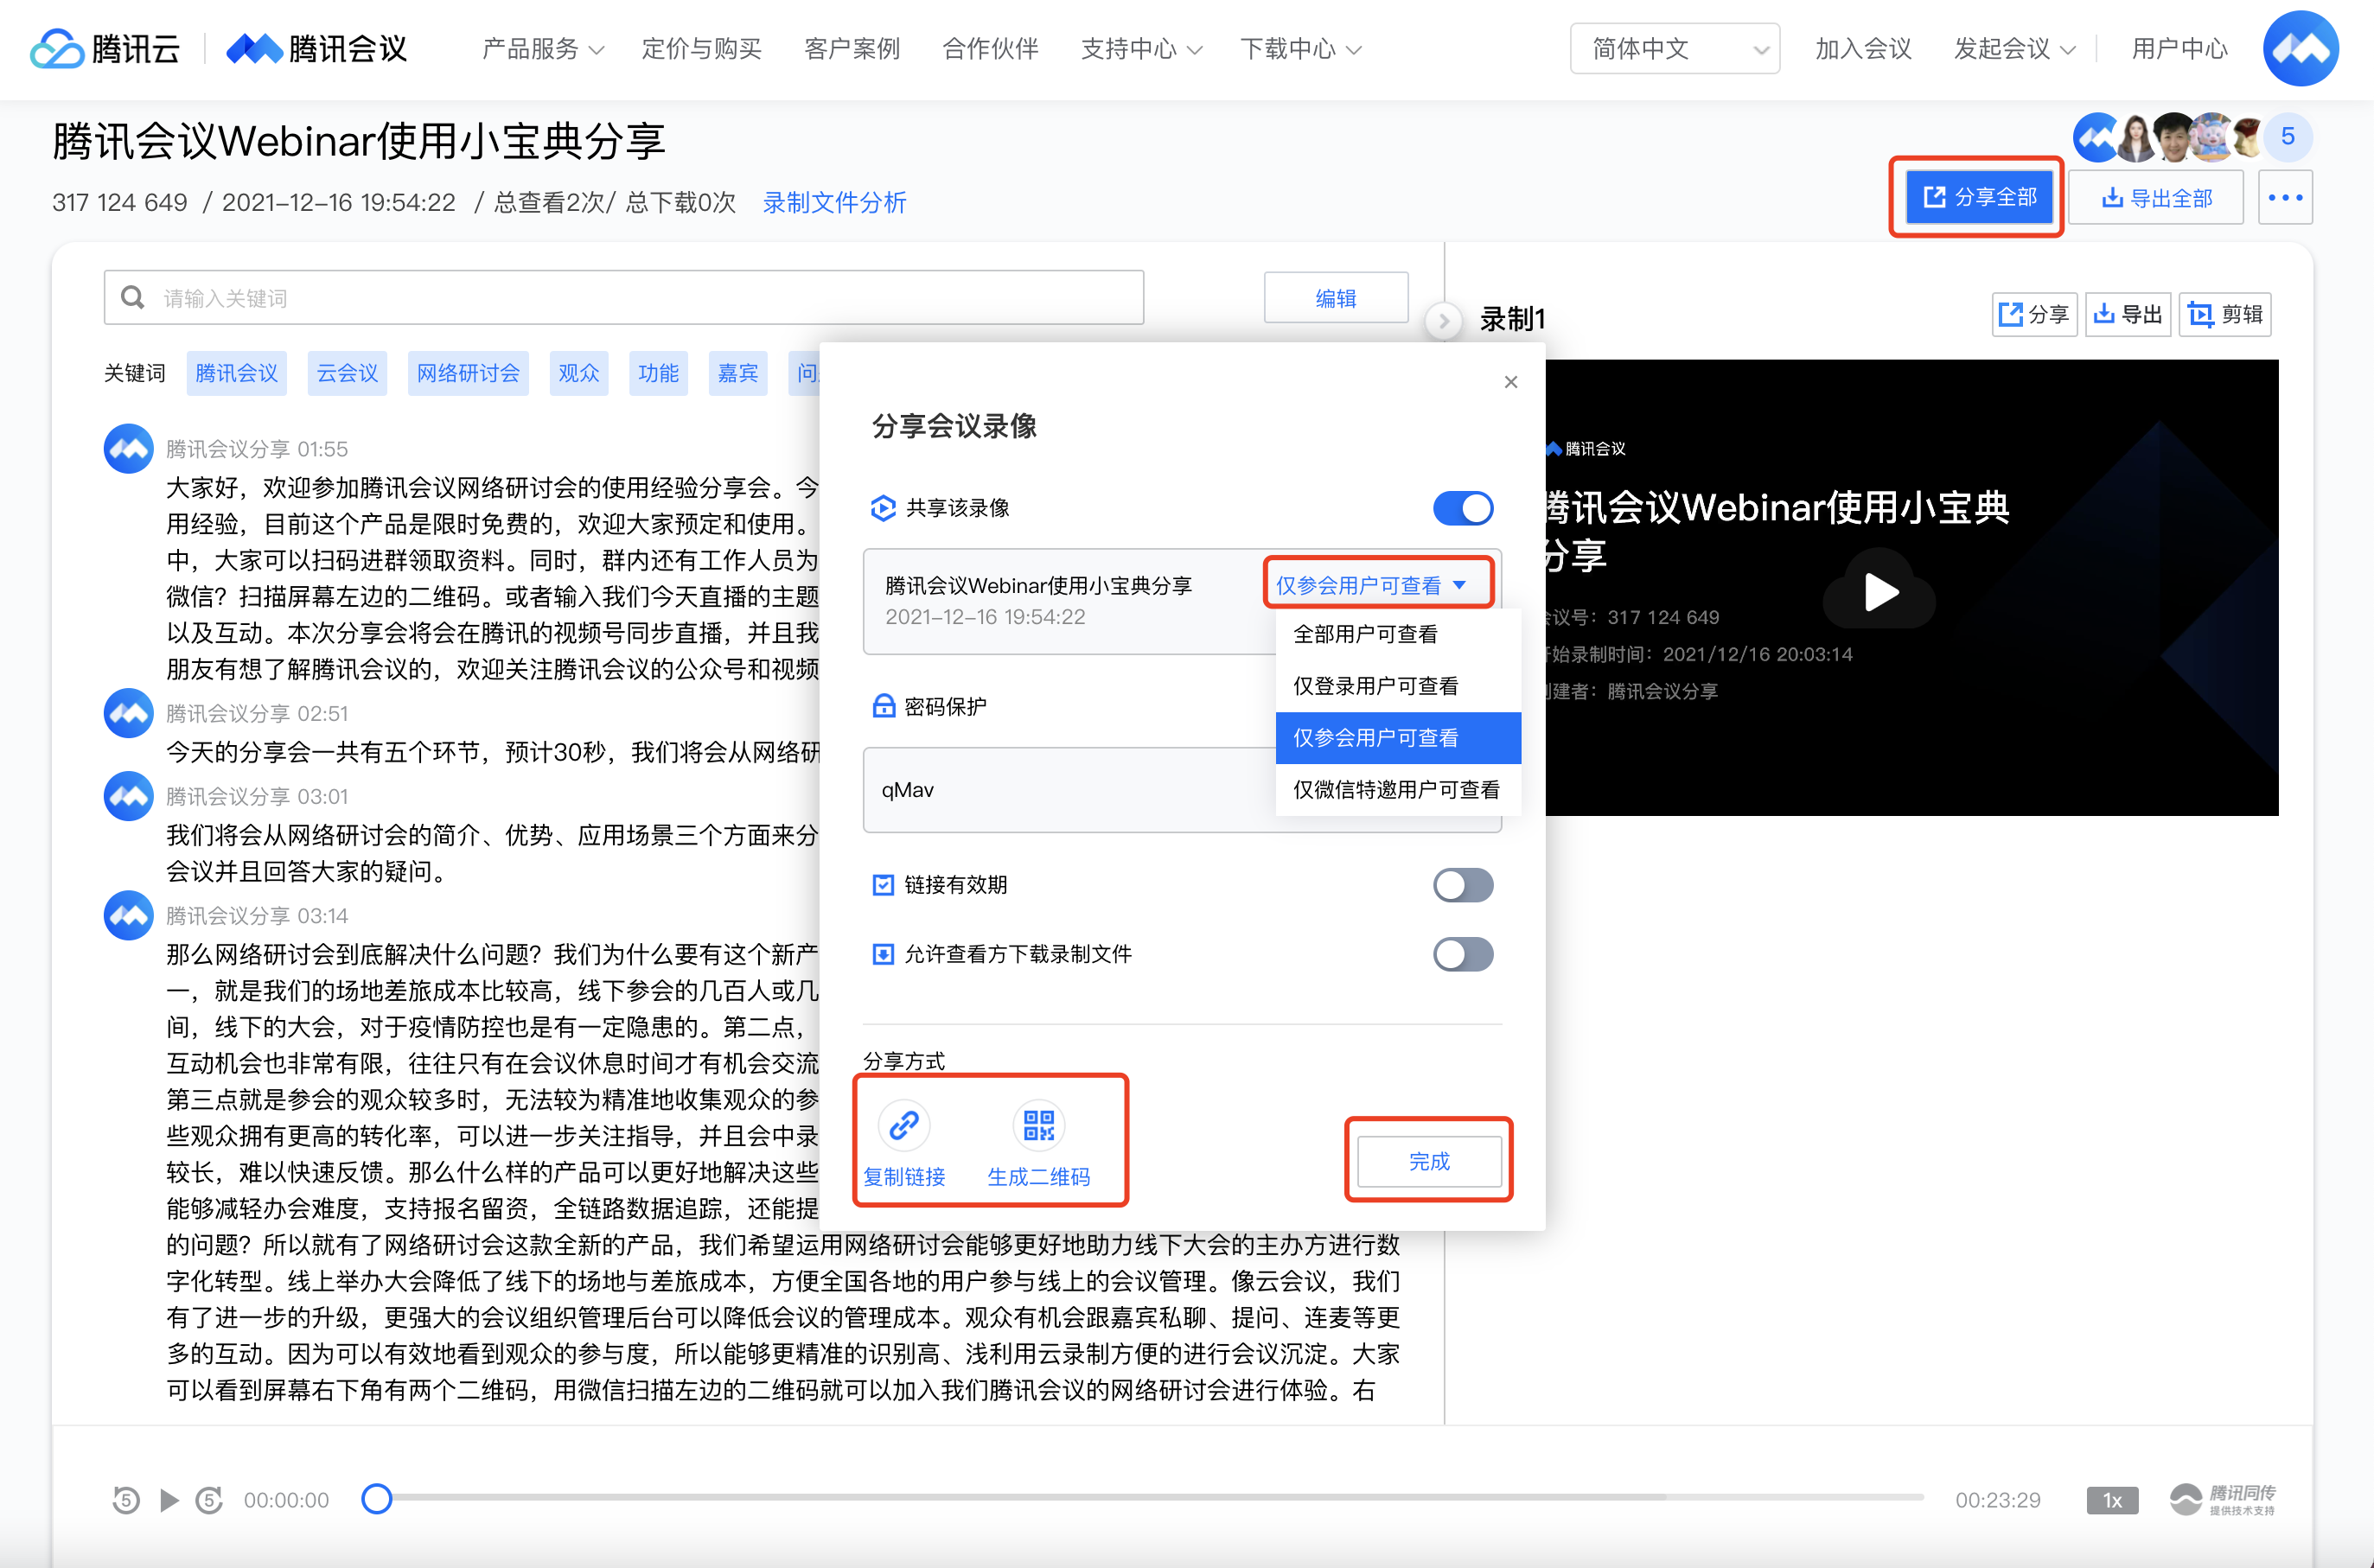This screenshot has width=2374, height=1568.
Task: Click the search magnifier icon
Action: coord(132,298)
